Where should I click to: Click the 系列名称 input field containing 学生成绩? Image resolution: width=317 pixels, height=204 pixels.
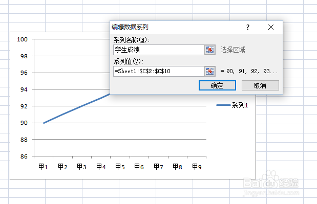click(x=159, y=50)
